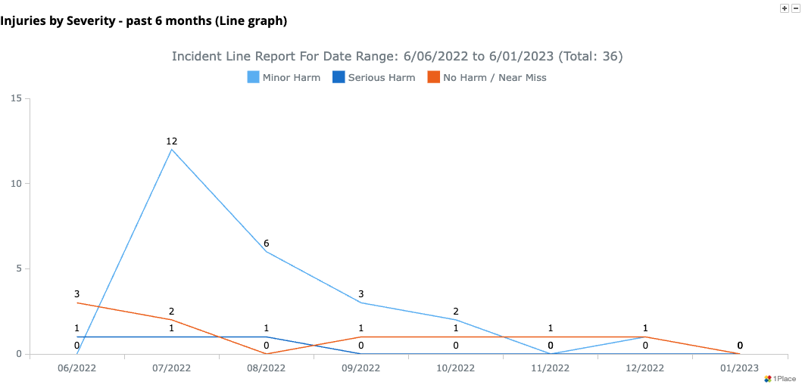
Task: Toggle the No Harm / Near Miss legend label
Action: [x=495, y=77]
